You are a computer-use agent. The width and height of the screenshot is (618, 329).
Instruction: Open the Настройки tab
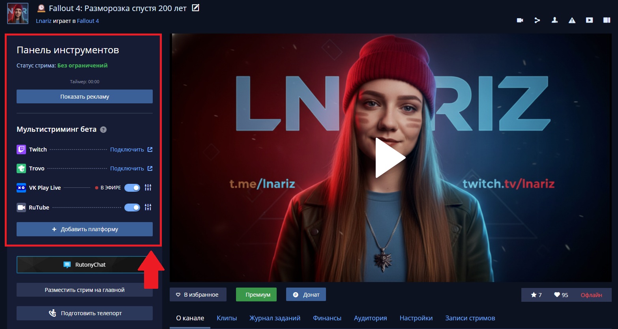tap(416, 318)
